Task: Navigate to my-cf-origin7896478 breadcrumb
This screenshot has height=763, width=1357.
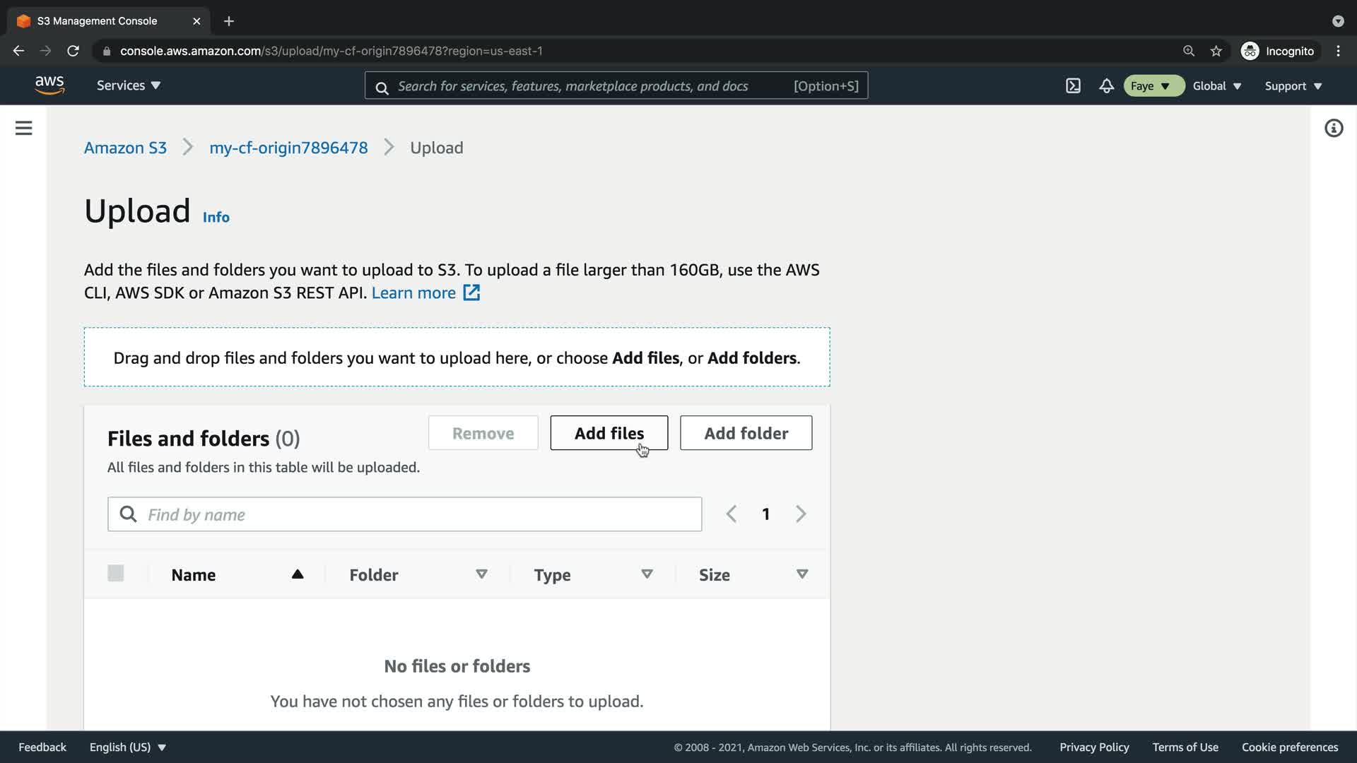Action: (288, 148)
